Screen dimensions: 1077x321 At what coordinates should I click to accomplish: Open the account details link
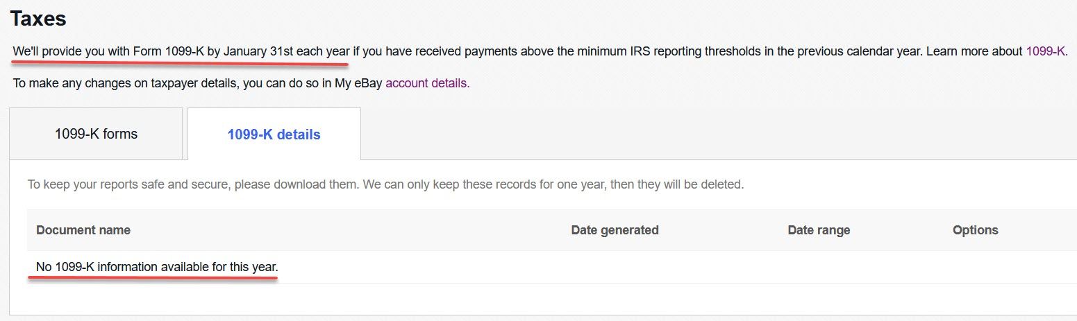[x=426, y=83]
